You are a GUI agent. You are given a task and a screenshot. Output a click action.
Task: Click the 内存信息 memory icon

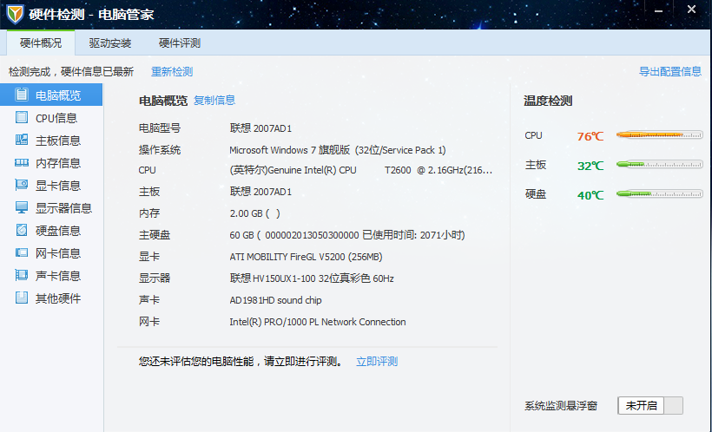click(x=22, y=162)
